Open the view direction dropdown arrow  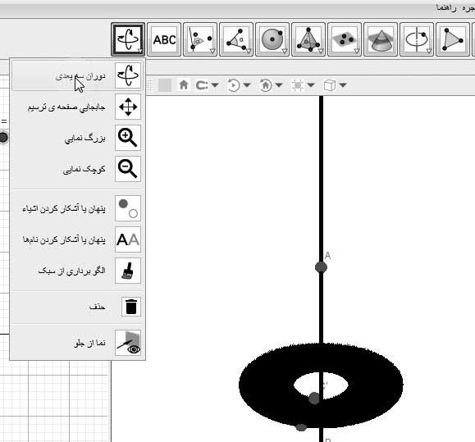[279, 85]
